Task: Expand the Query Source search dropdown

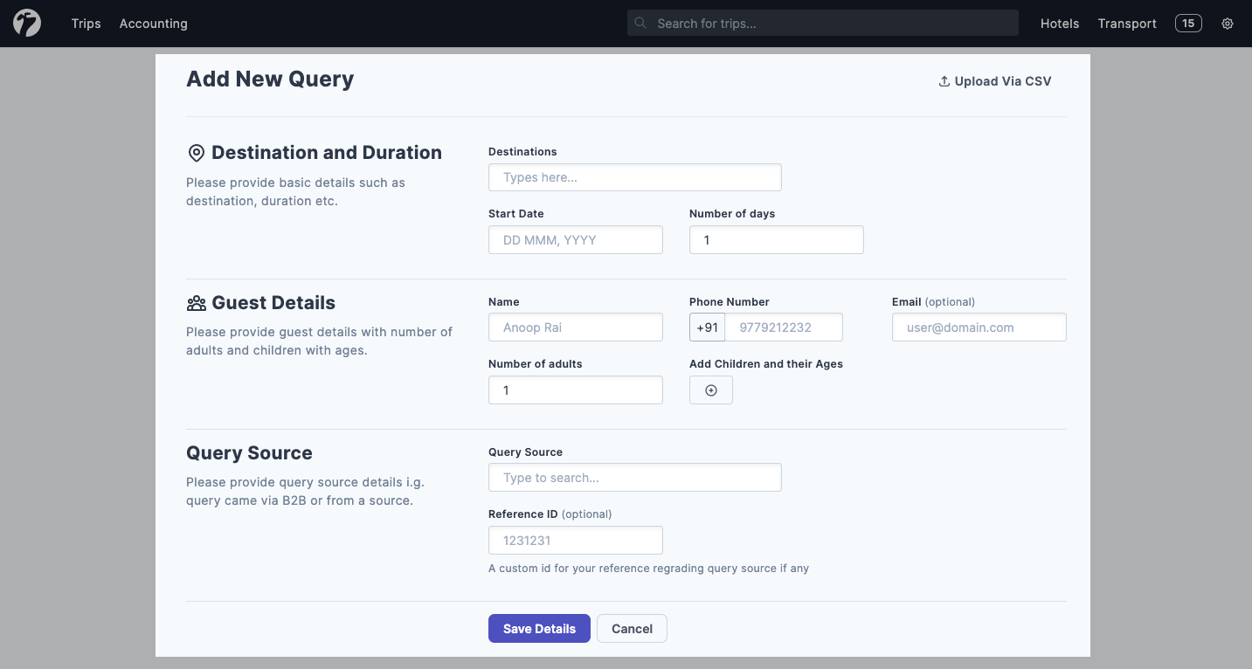Action: 634,478
